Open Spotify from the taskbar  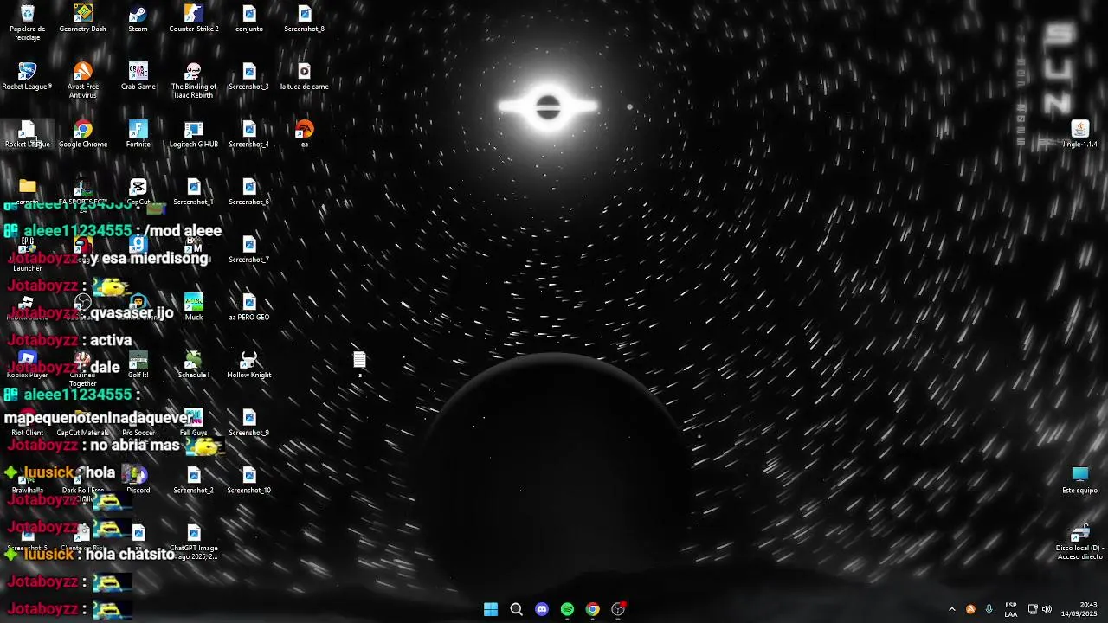point(567,609)
